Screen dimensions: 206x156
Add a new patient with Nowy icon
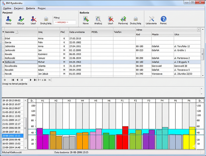tap(8, 20)
